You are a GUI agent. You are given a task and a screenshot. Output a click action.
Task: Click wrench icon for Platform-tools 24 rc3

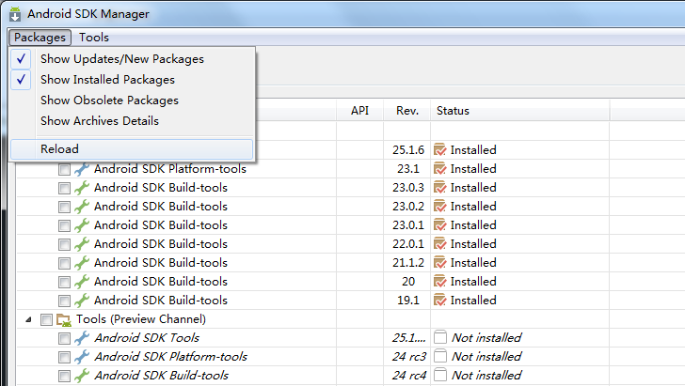tap(82, 356)
